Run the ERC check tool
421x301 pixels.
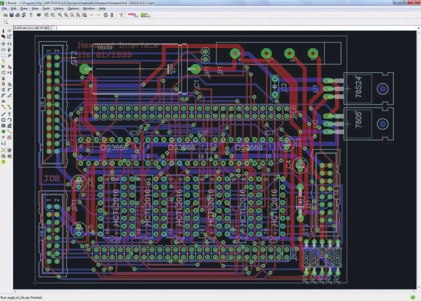pyautogui.click(x=4, y=156)
